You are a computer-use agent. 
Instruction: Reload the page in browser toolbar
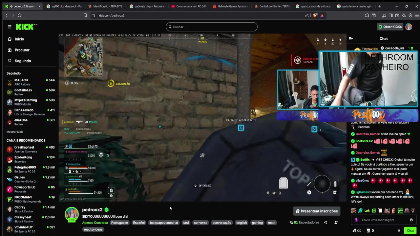point(20,15)
